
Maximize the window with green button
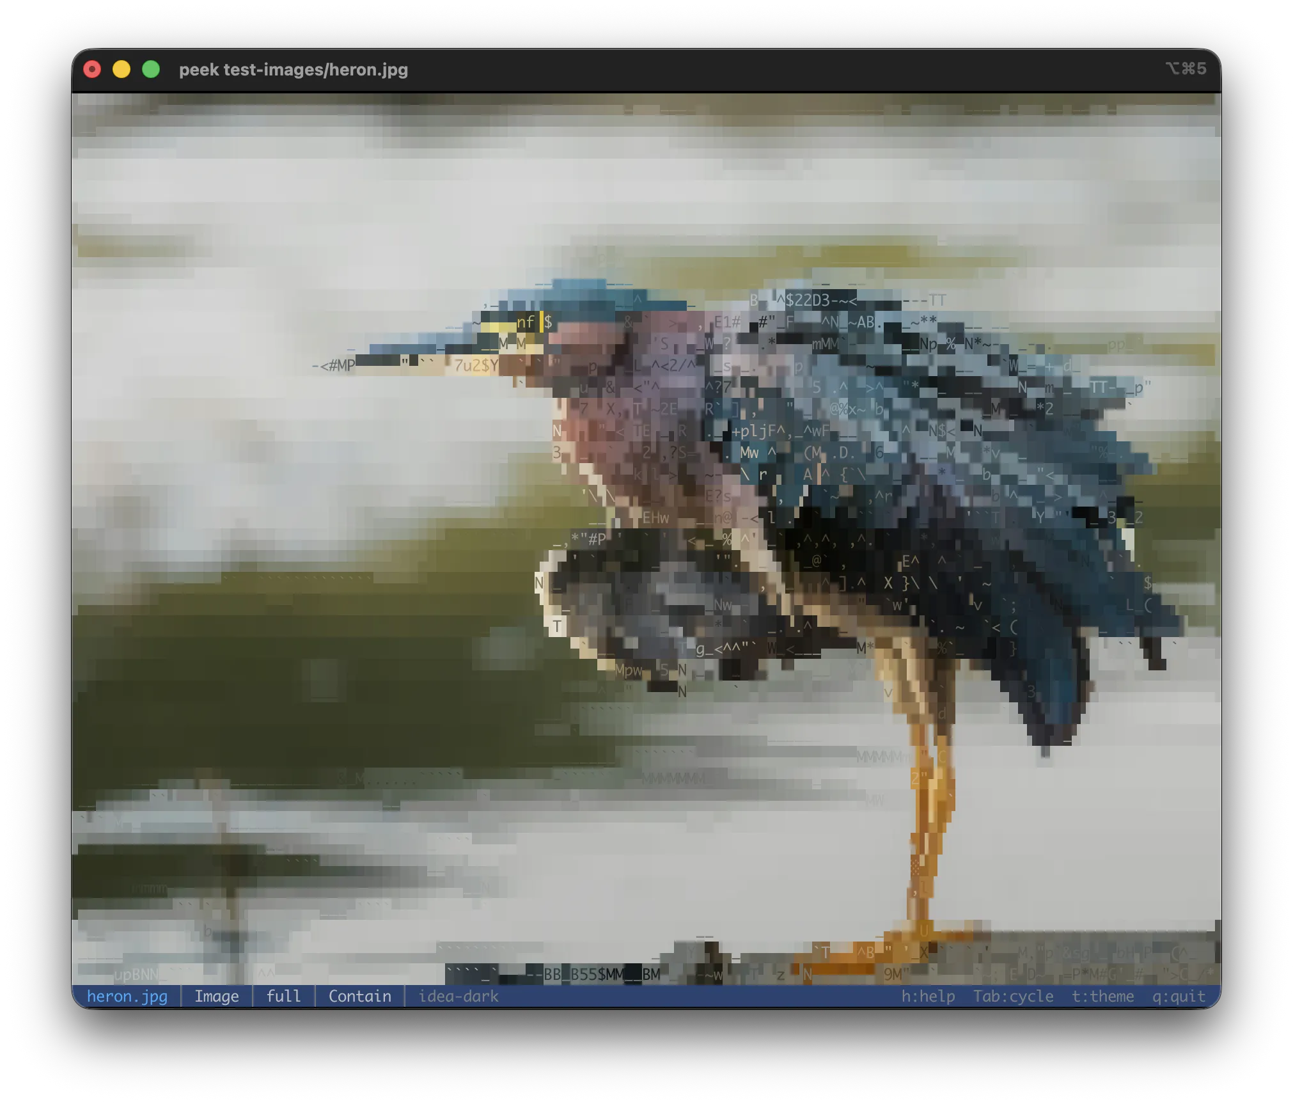151,69
